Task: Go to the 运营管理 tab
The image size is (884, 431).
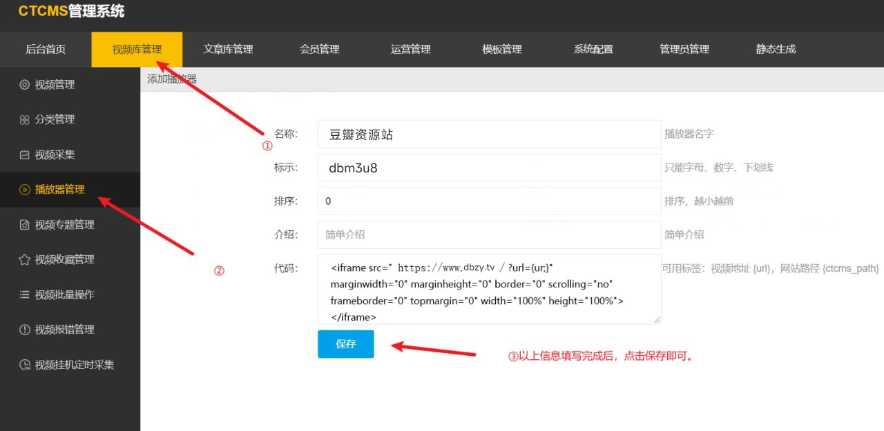Action: coord(410,49)
